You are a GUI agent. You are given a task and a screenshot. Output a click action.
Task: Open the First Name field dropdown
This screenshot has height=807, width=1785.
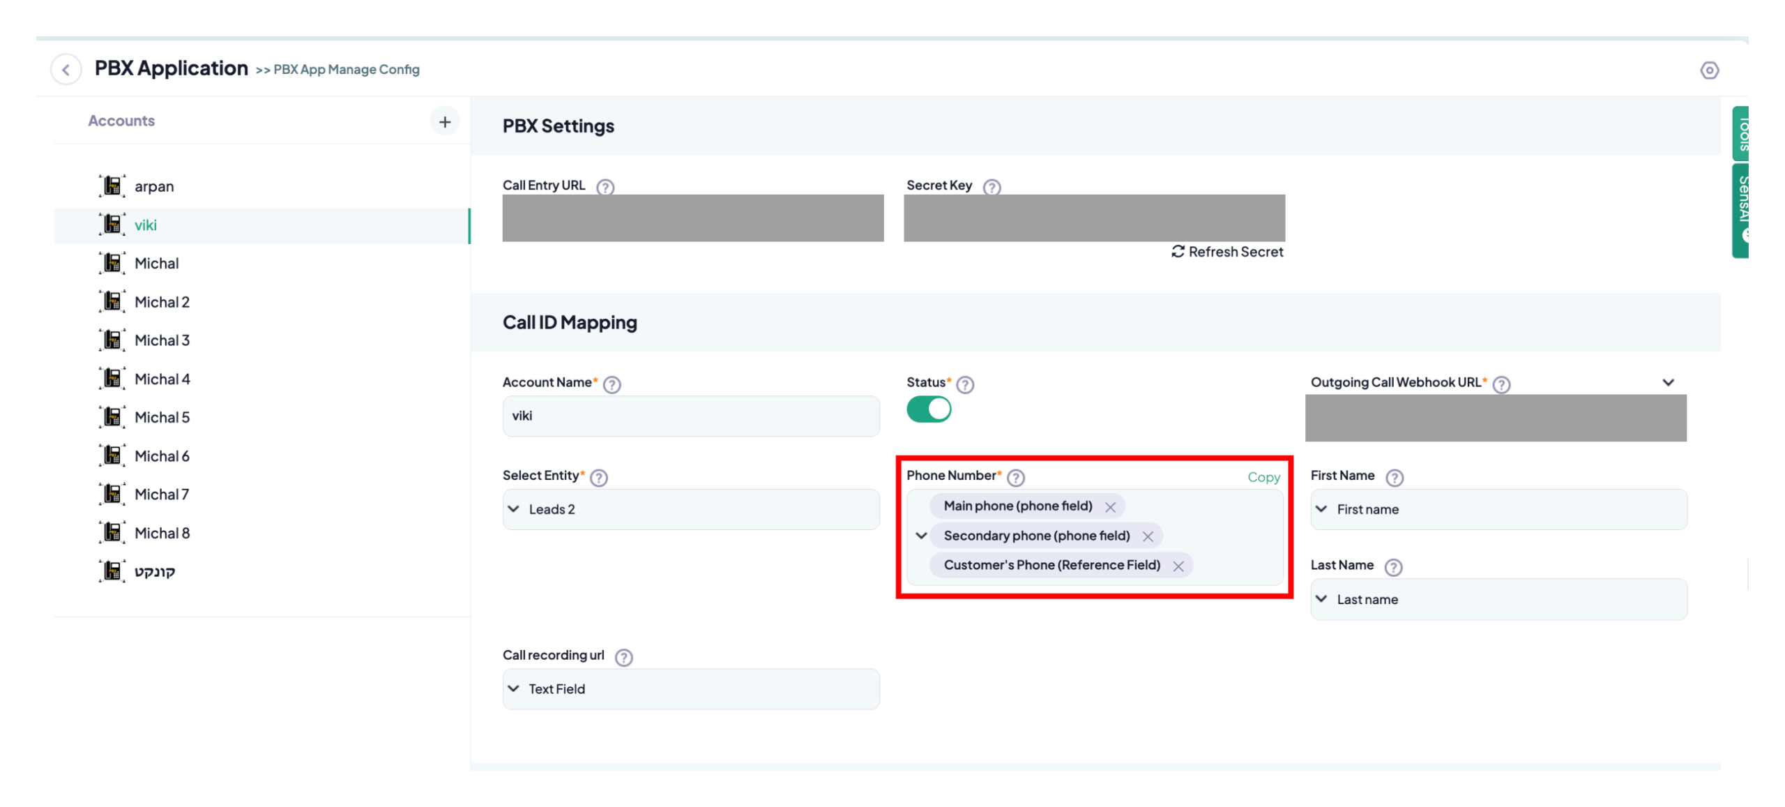(x=1498, y=509)
